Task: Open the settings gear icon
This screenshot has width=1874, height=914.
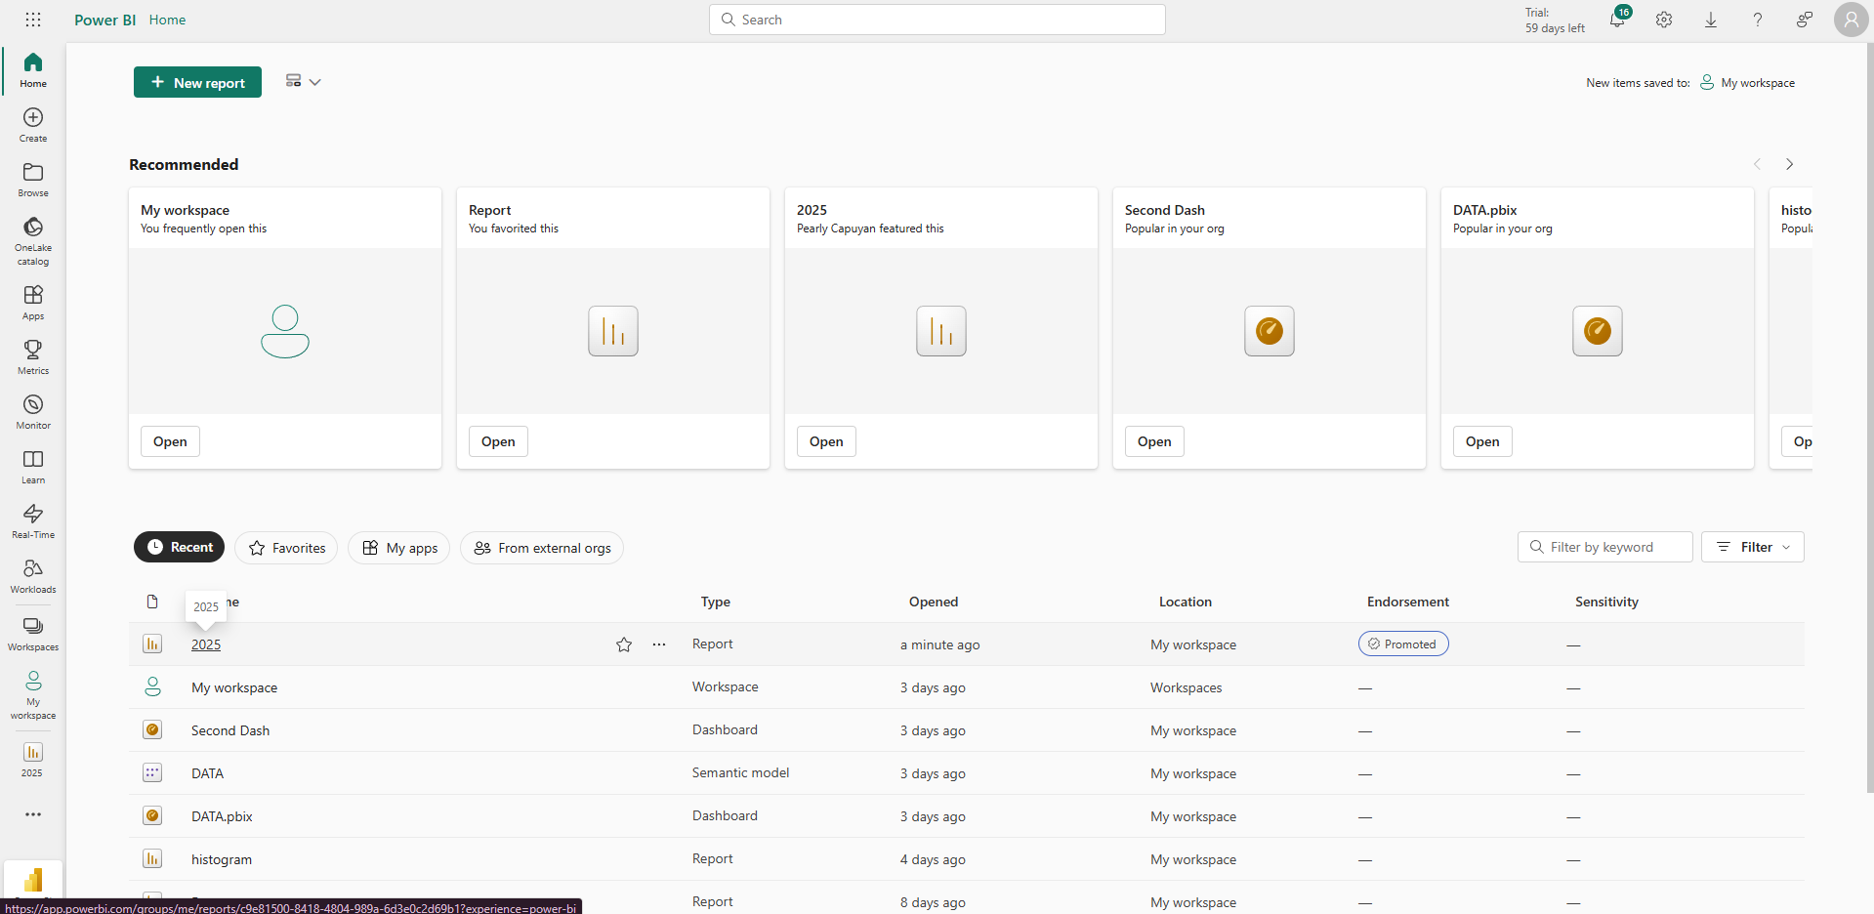Action: pyautogui.click(x=1664, y=20)
